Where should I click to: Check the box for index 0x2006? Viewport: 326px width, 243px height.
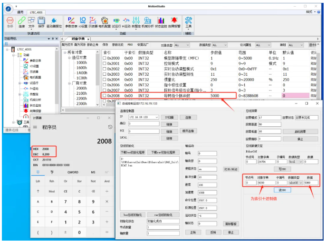(x=105, y=85)
